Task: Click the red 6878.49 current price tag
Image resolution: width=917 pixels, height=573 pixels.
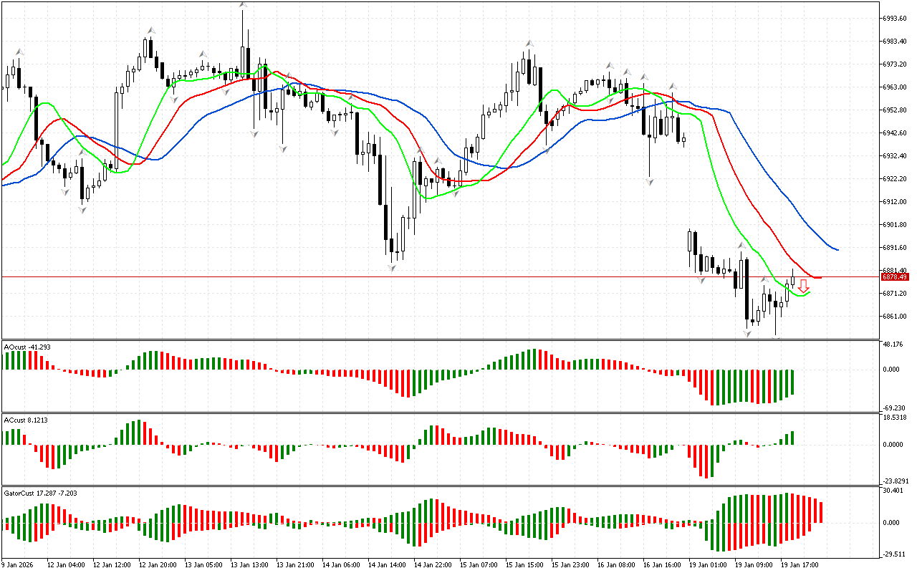Action: pyautogui.click(x=895, y=276)
